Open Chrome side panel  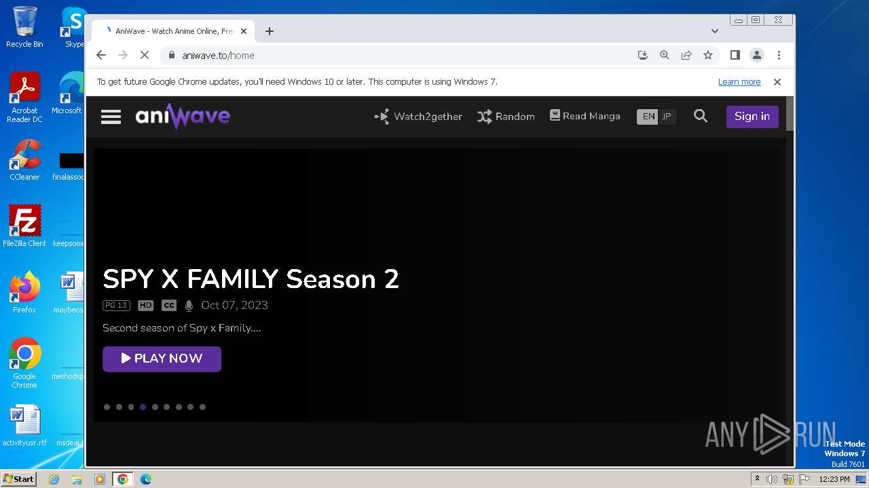coord(735,56)
